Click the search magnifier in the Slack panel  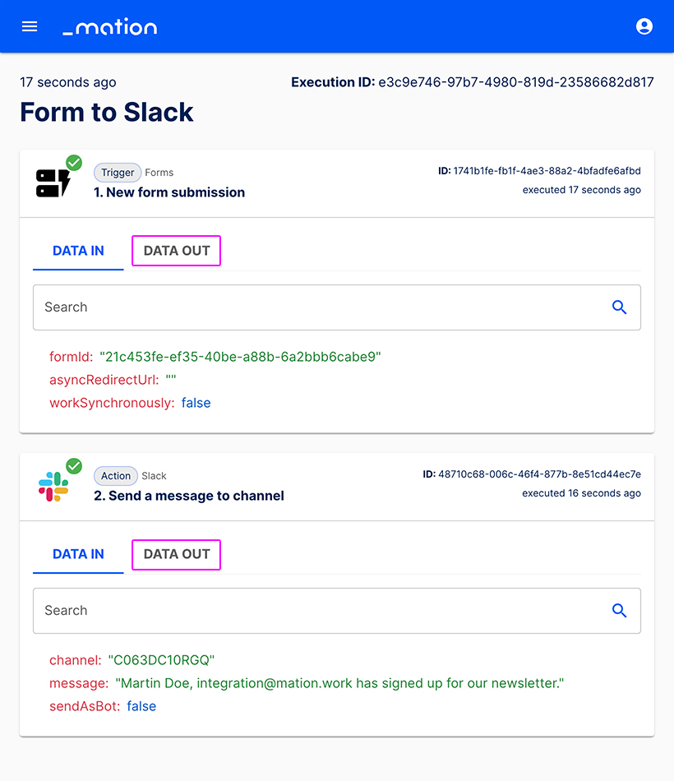pyautogui.click(x=619, y=611)
